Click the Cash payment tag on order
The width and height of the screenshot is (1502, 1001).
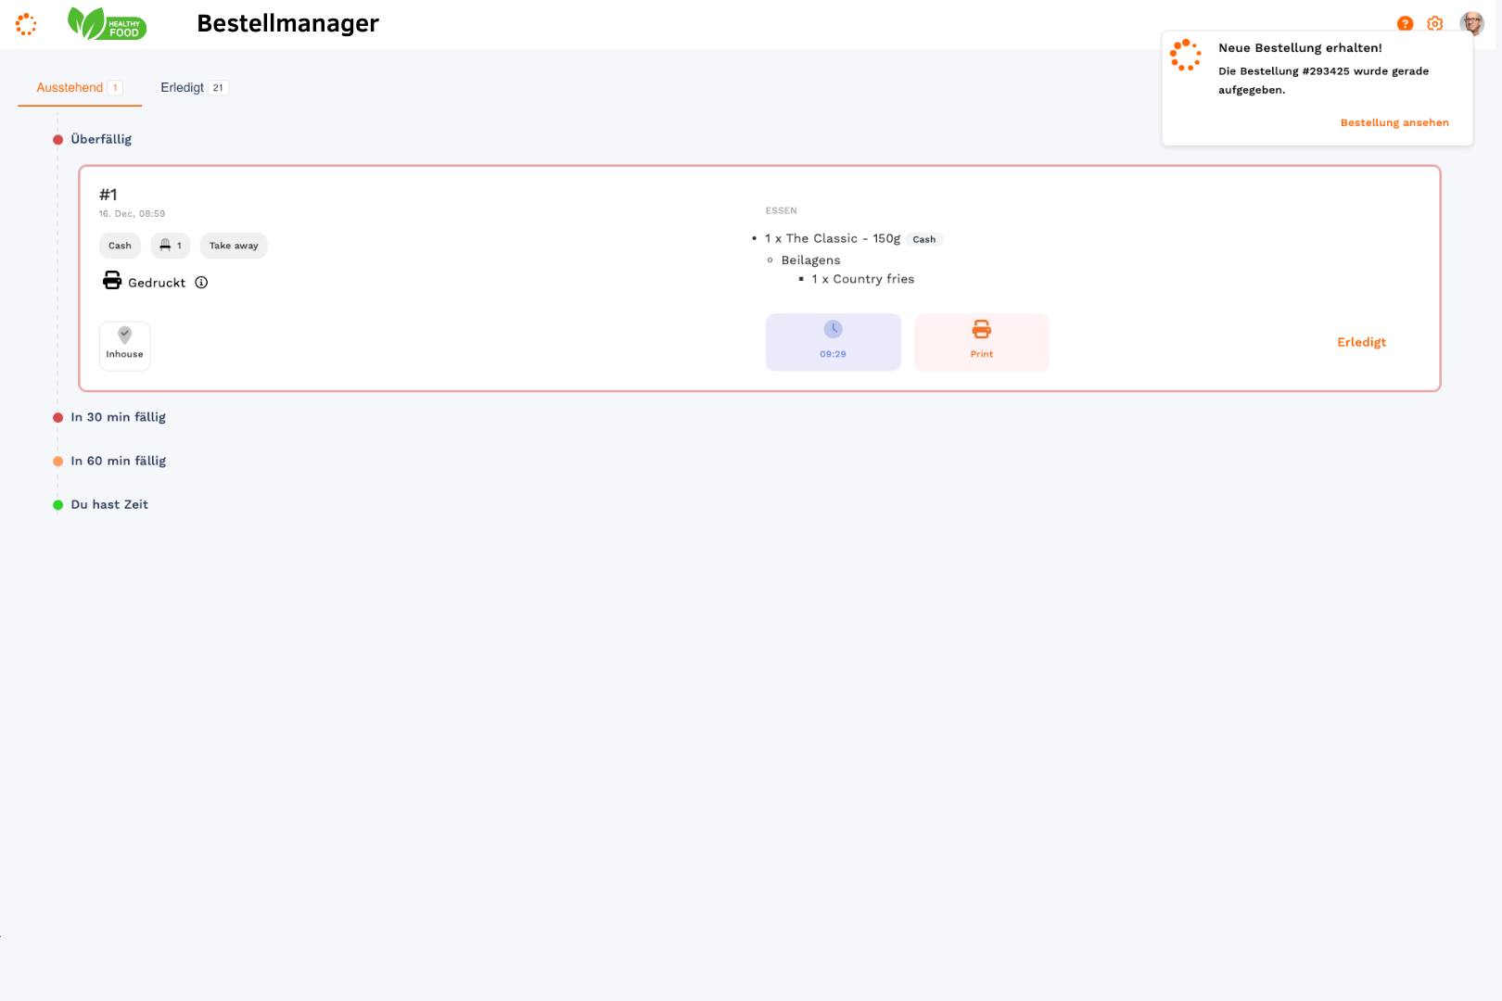click(120, 246)
